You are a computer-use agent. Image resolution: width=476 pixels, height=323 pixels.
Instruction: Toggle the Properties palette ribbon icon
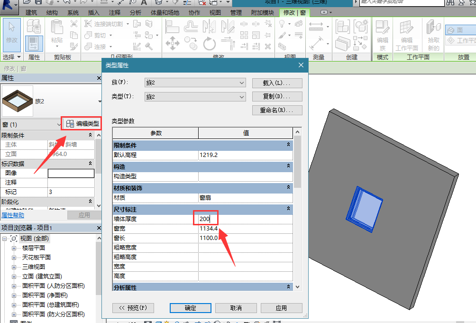click(34, 44)
